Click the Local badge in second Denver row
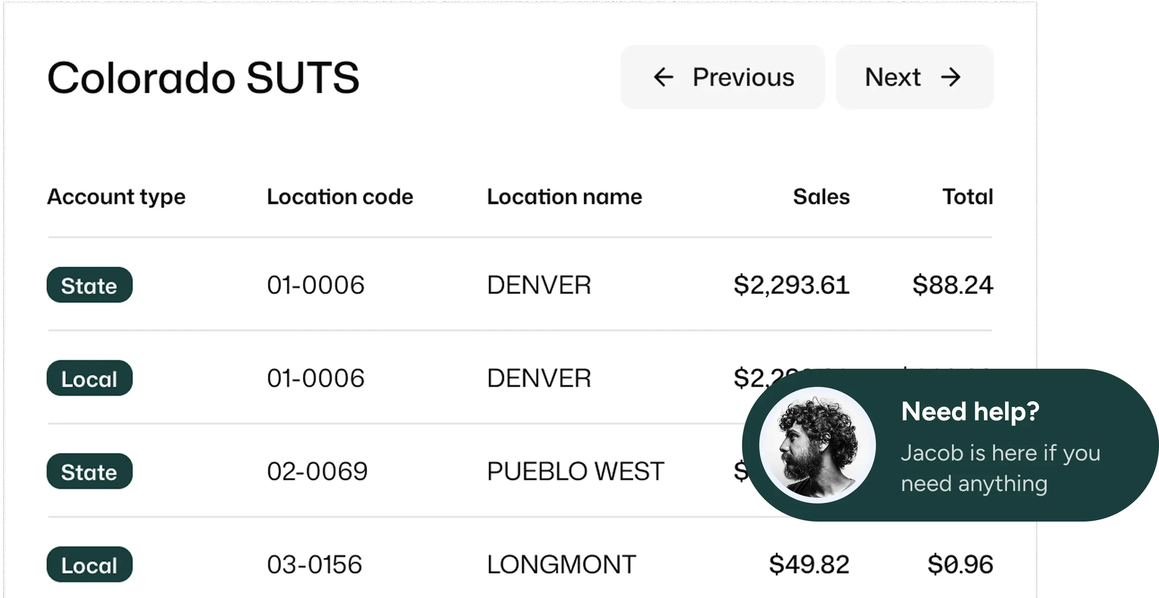The width and height of the screenshot is (1159, 598). pyautogui.click(x=89, y=378)
